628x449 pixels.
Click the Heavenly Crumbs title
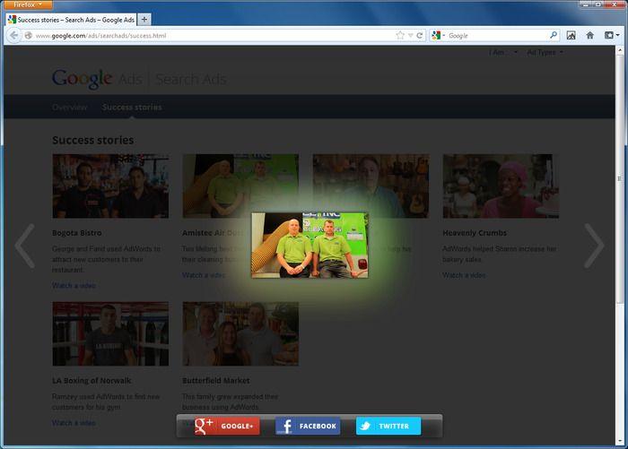475,233
